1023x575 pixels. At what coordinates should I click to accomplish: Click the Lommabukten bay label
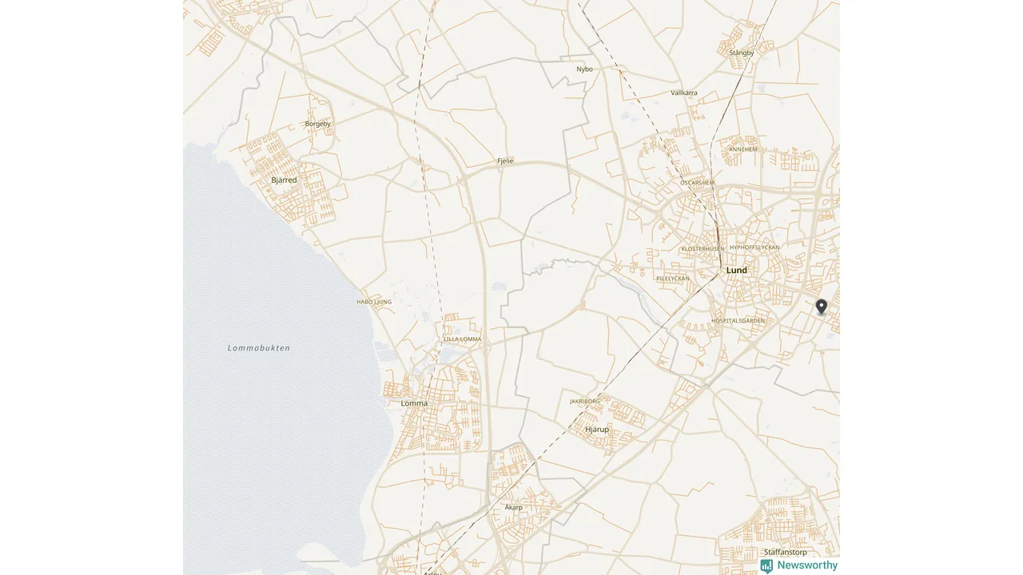tap(259, 348)
